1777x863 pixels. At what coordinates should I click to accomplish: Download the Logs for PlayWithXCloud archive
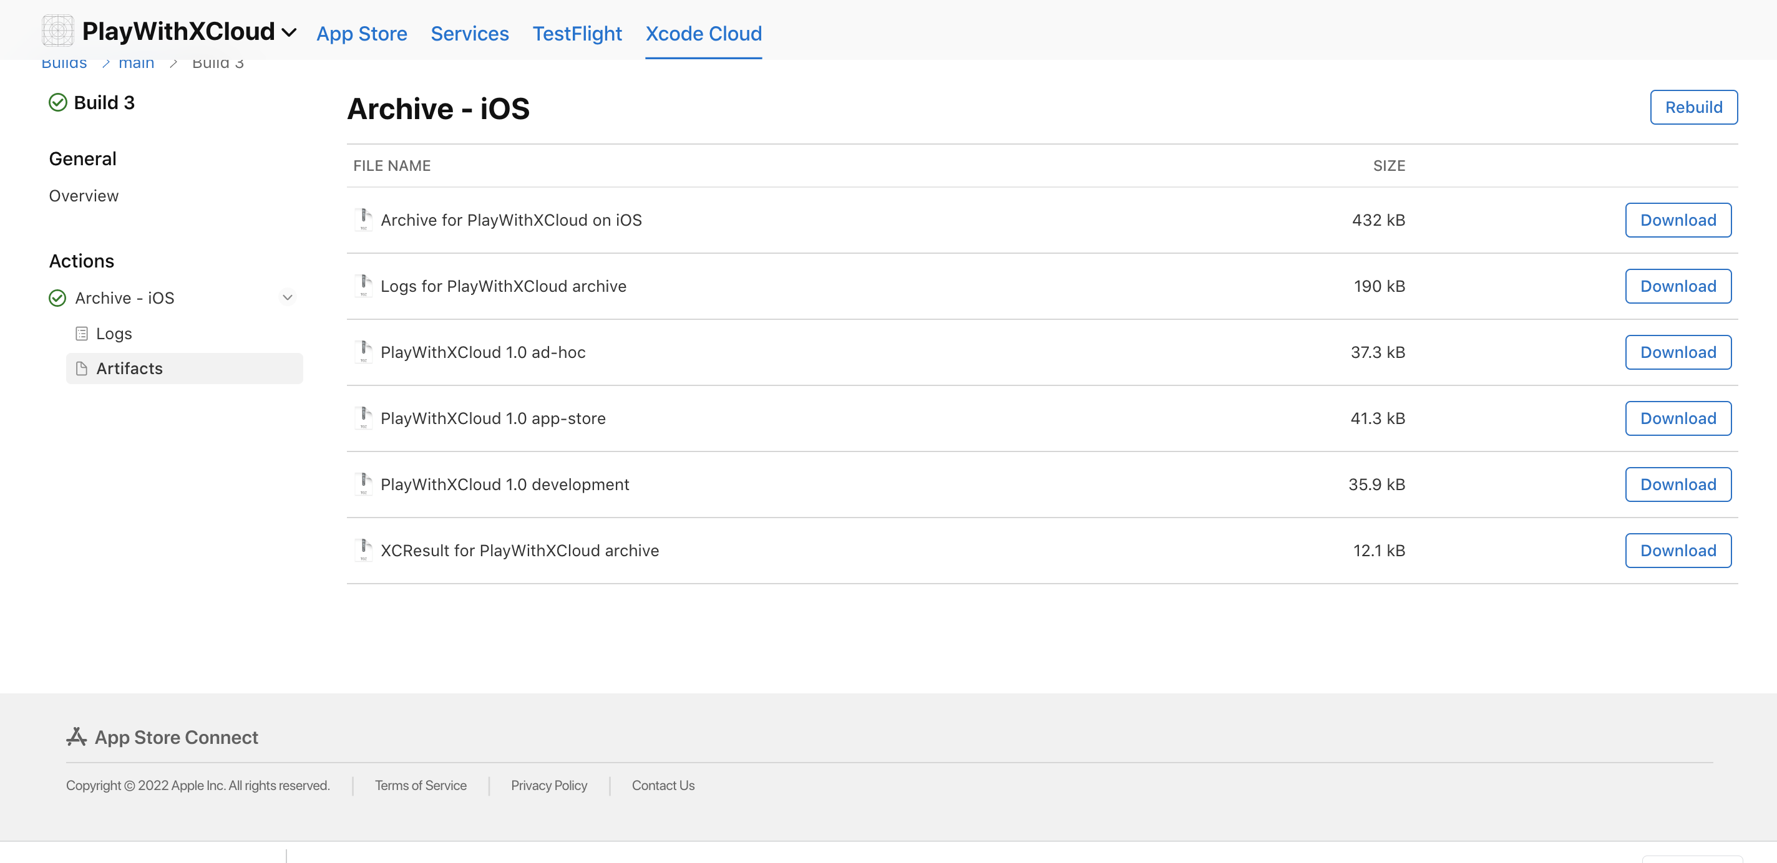point(1678,286)
